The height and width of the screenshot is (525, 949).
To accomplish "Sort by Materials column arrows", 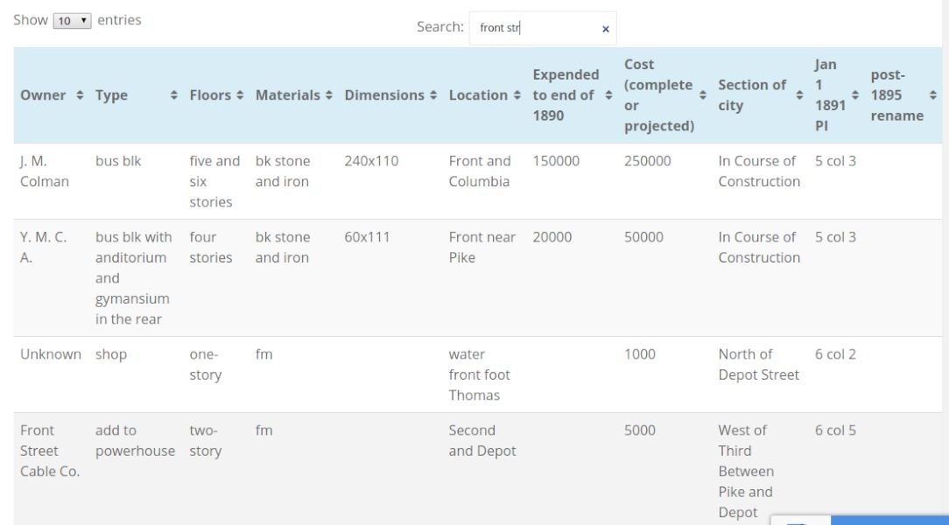I will point(328,95).
